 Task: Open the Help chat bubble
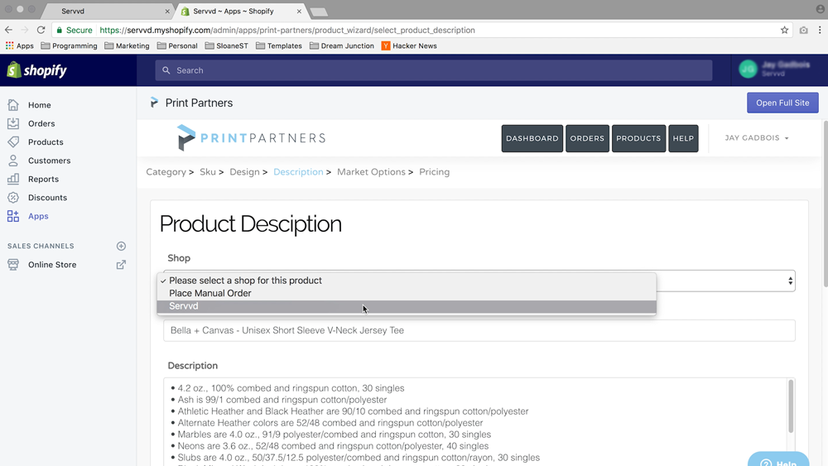[777, 459]
